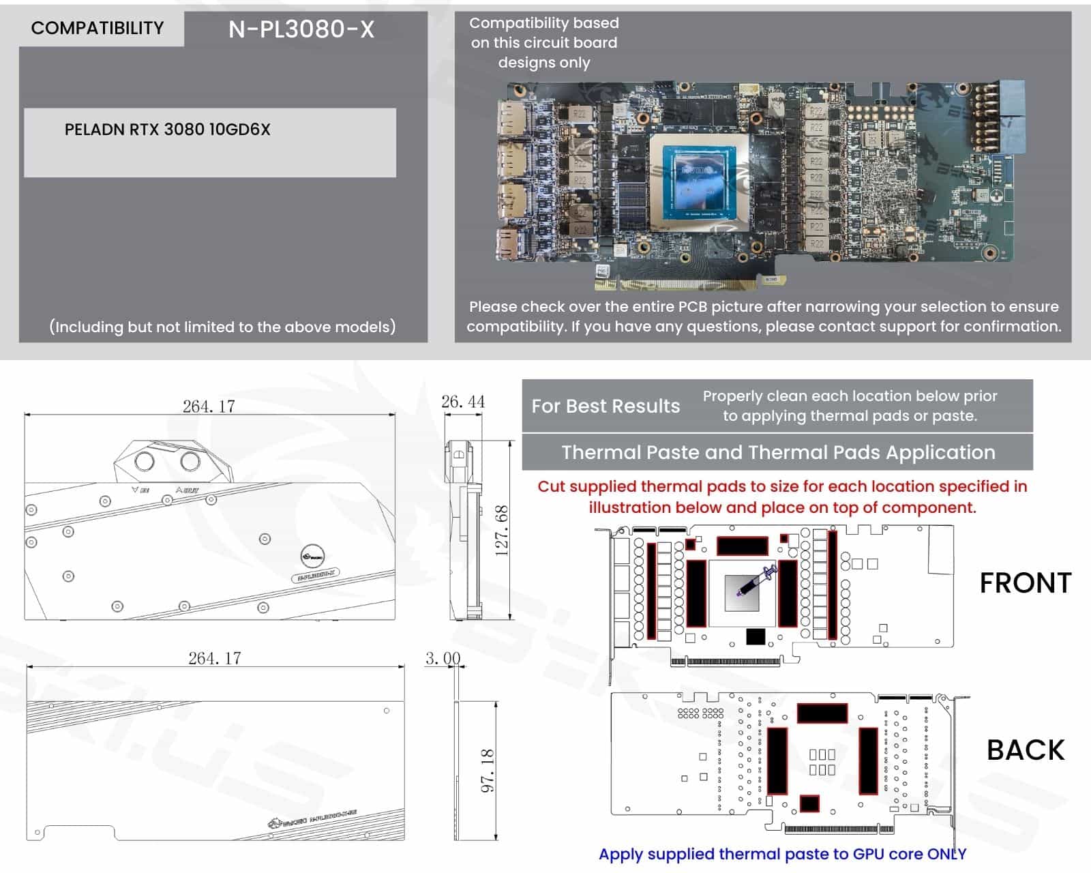
Task: Click the left port hole on water block
Action: click(145, 461)
